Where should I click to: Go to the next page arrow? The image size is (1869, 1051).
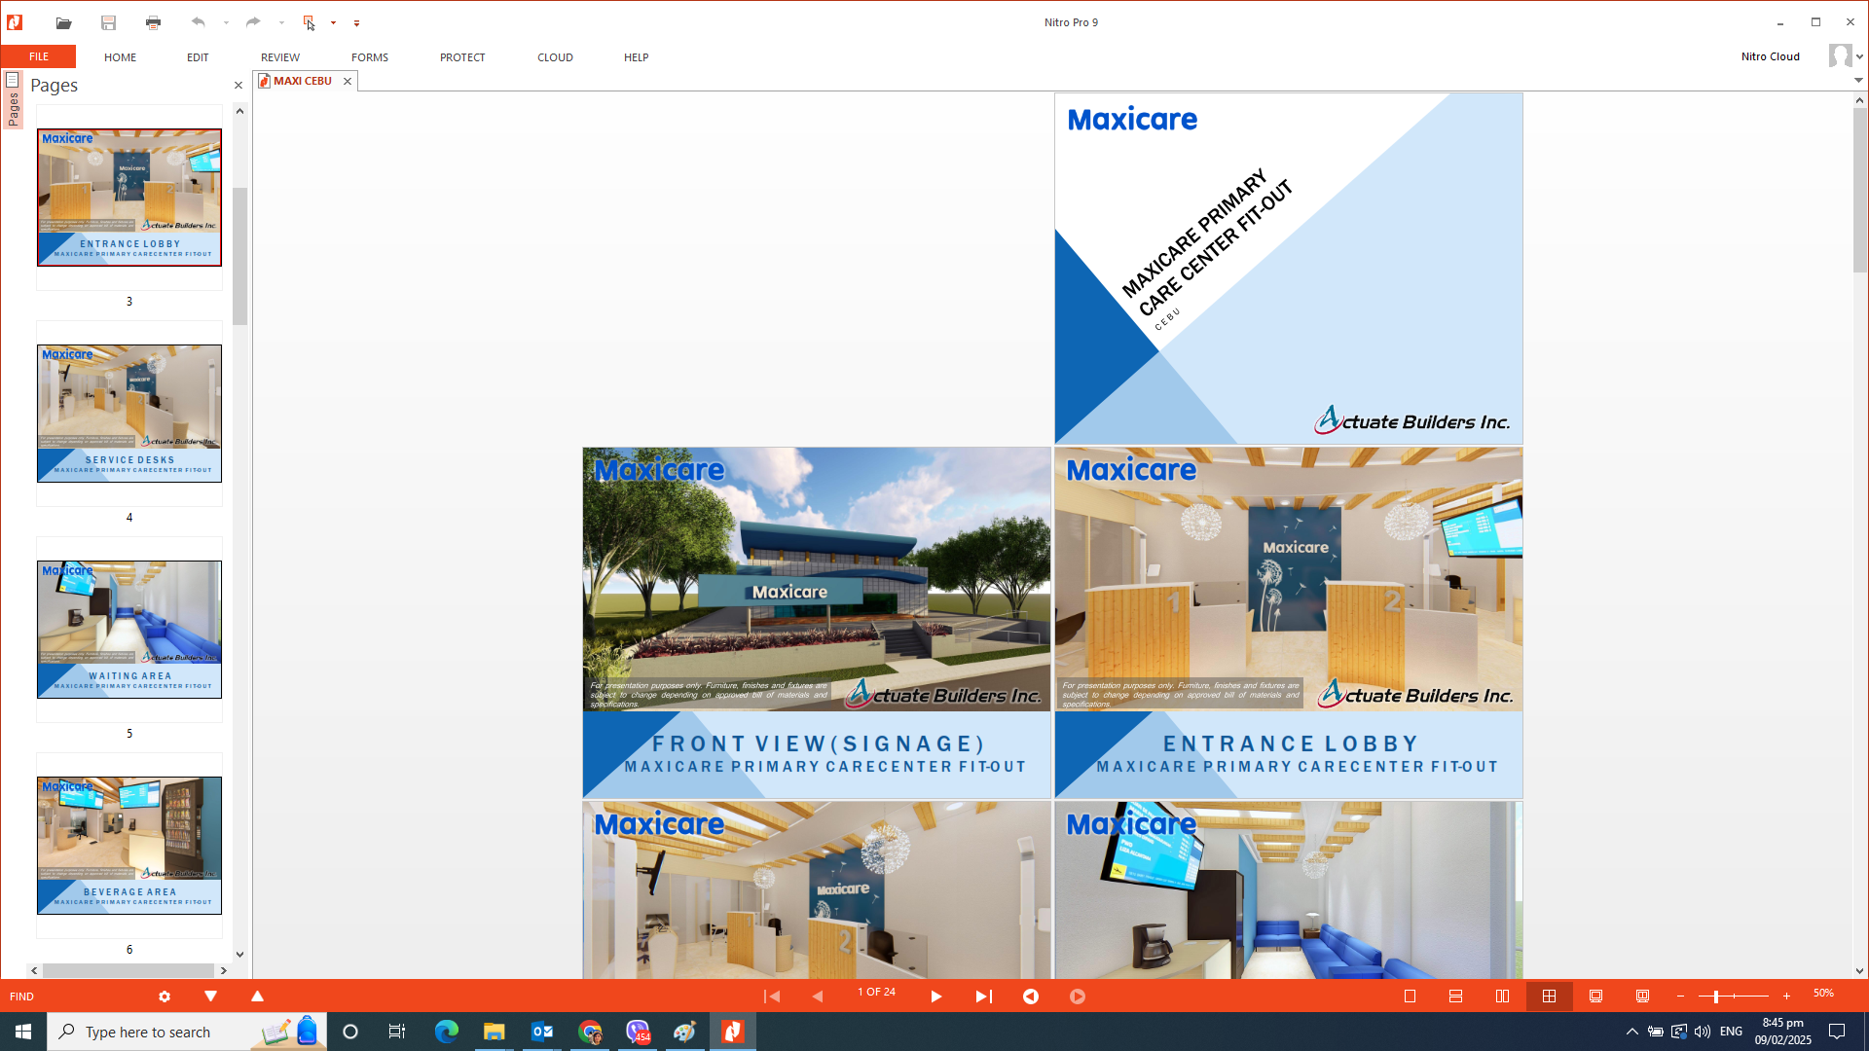[935, 997]
